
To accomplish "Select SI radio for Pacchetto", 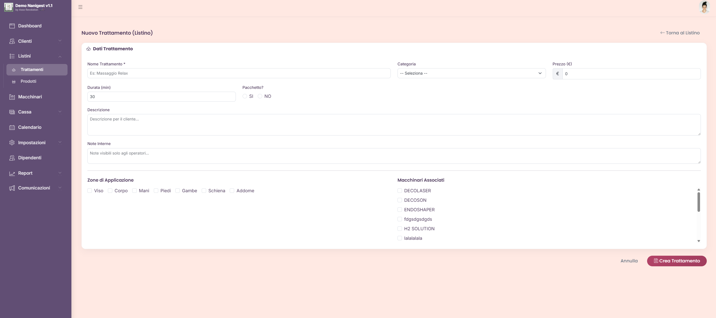I will click(x=245, y=96).
